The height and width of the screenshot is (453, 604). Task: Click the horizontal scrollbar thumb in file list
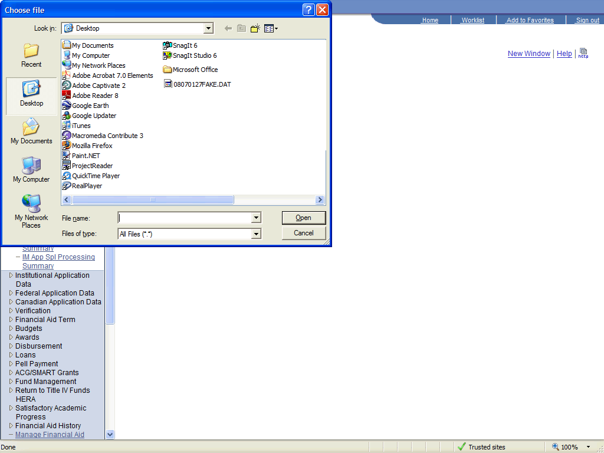(153, 199)
